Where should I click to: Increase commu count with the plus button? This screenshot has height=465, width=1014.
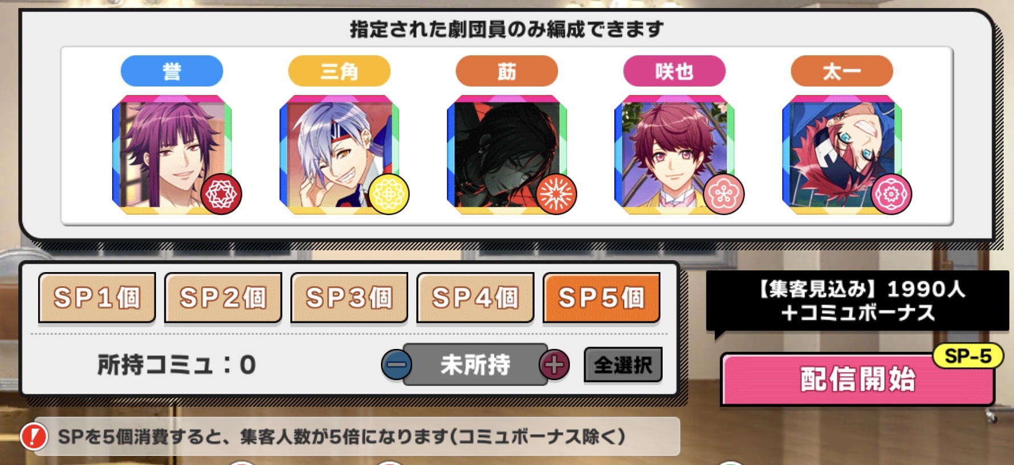(555, 364)
